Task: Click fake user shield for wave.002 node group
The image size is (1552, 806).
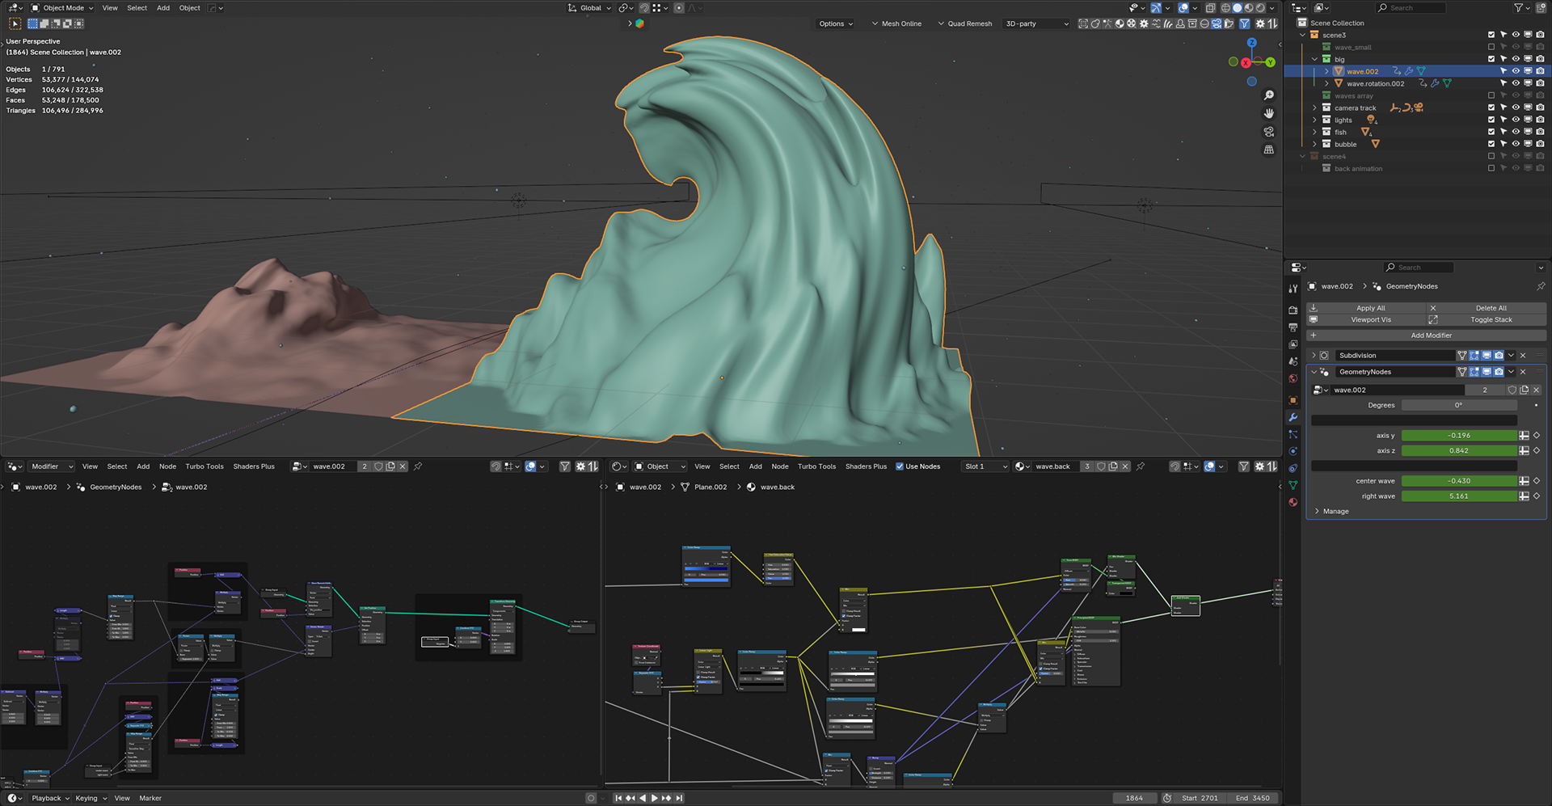Action: (x=1512, y=390)
